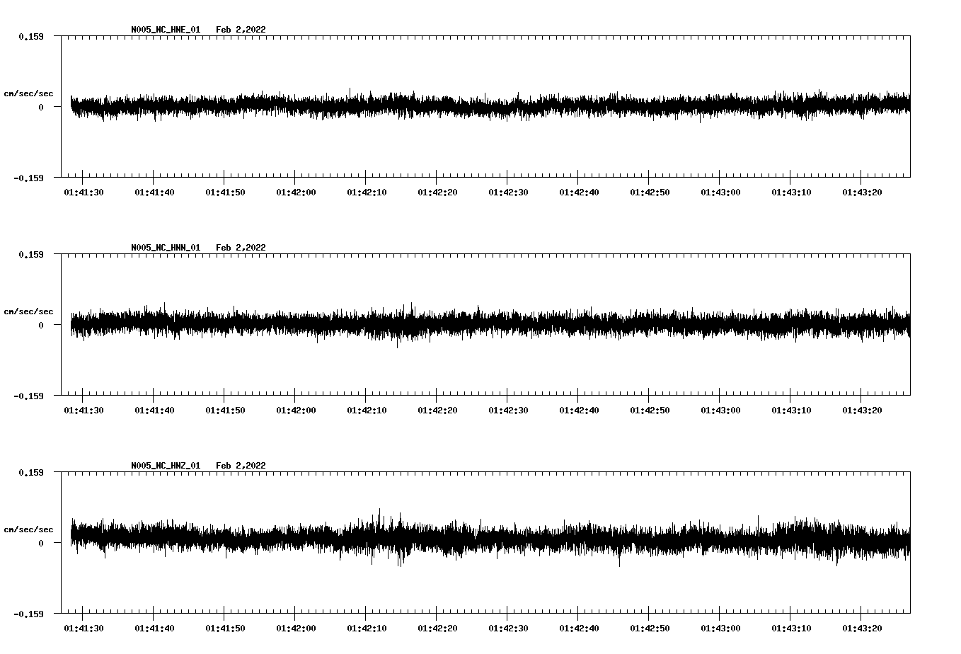Choose 01:43:20 on the HNN time axis
Screen dimensions: 961x654
(862, 411)
